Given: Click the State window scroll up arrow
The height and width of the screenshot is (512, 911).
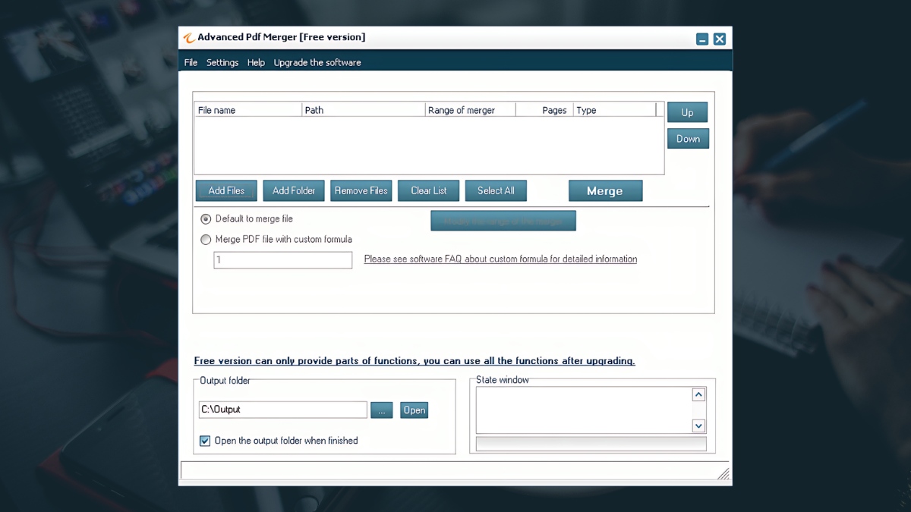Looking at the screenshot, I should pos(698,394).
